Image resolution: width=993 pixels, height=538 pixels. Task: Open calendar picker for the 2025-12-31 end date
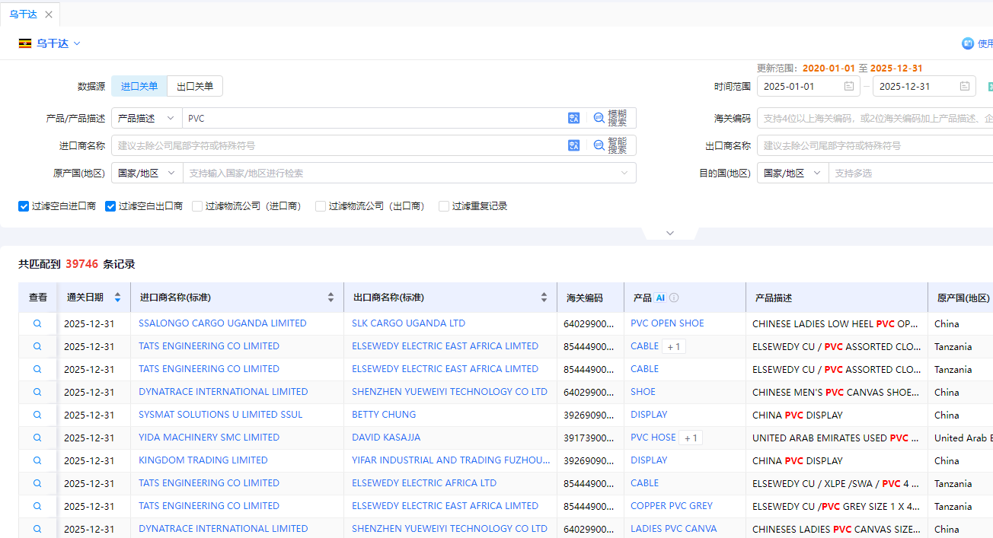[964, 86]
